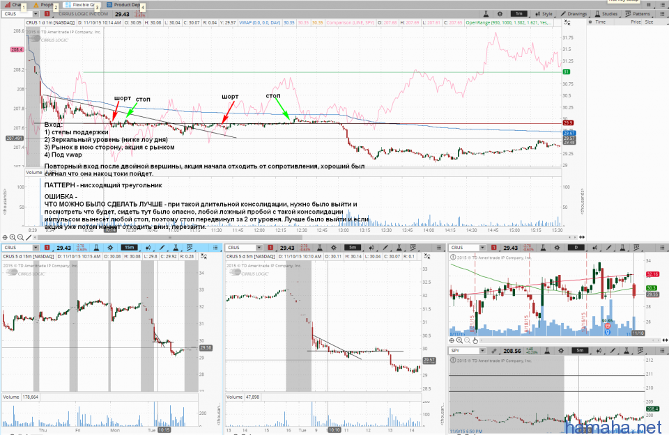Click the main chart CRUS symbol field
Image resolution: width=669 pixels, height=435 pixels.
17,14
